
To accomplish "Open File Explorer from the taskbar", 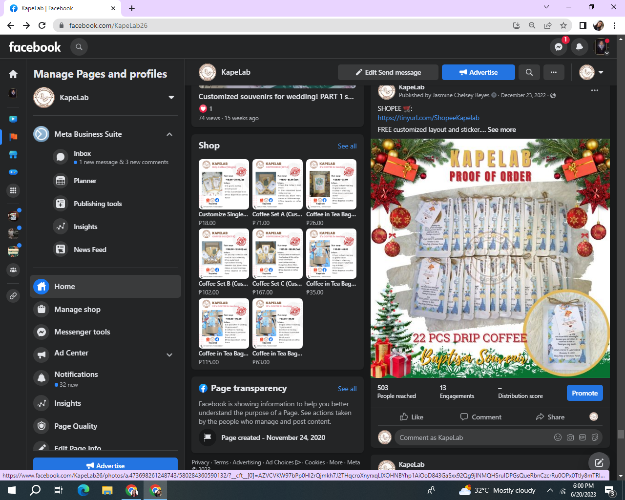I will [107, 490].
